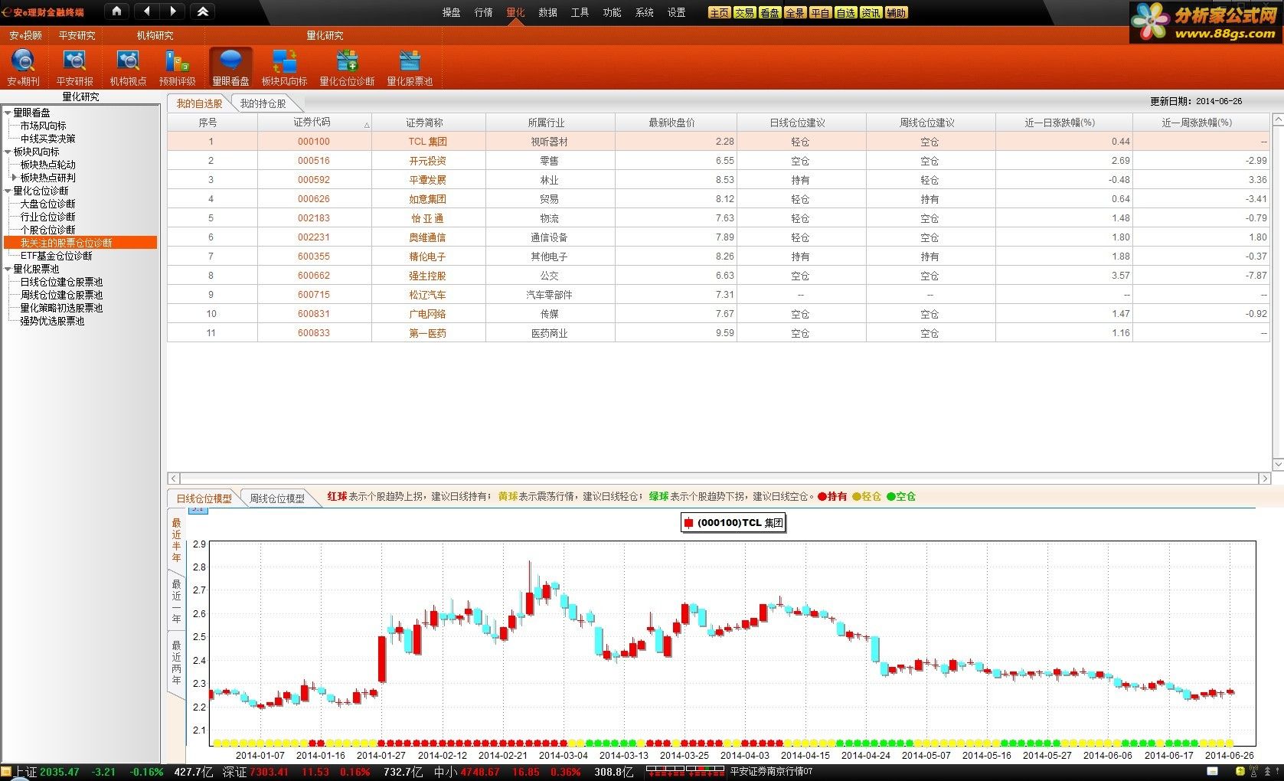Open the 安e期刊 magnifier icon
The width and height of the screenshot is (1284, 781).
coord(23,61)
